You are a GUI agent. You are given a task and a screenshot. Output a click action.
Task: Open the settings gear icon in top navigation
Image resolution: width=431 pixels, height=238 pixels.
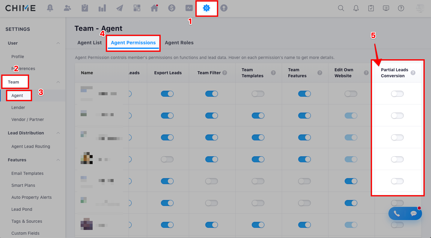(x=207, y=8)
